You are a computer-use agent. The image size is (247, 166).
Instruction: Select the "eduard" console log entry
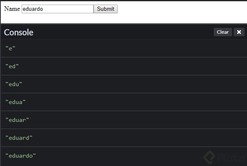(x=124, y=138)
